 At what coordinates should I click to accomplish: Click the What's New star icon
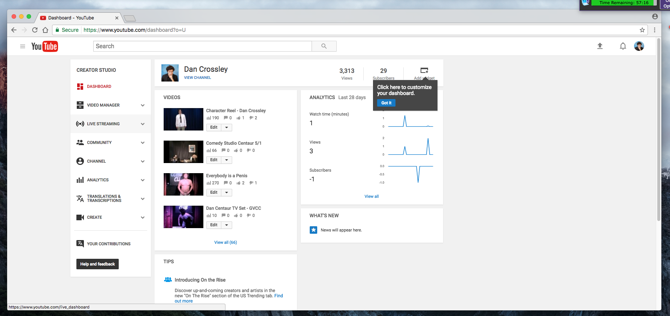(313, 230)
